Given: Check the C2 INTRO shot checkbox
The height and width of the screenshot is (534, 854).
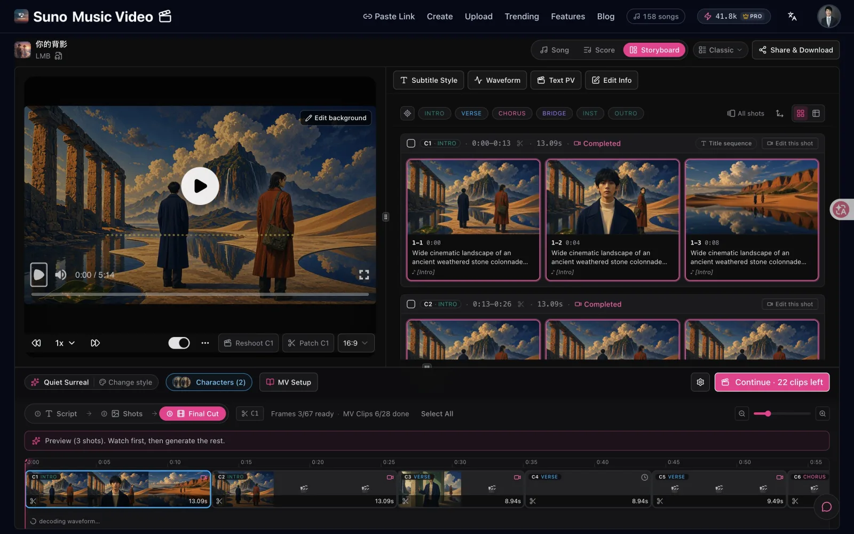Looking at the screenshot, I should [x=411, y=304].
